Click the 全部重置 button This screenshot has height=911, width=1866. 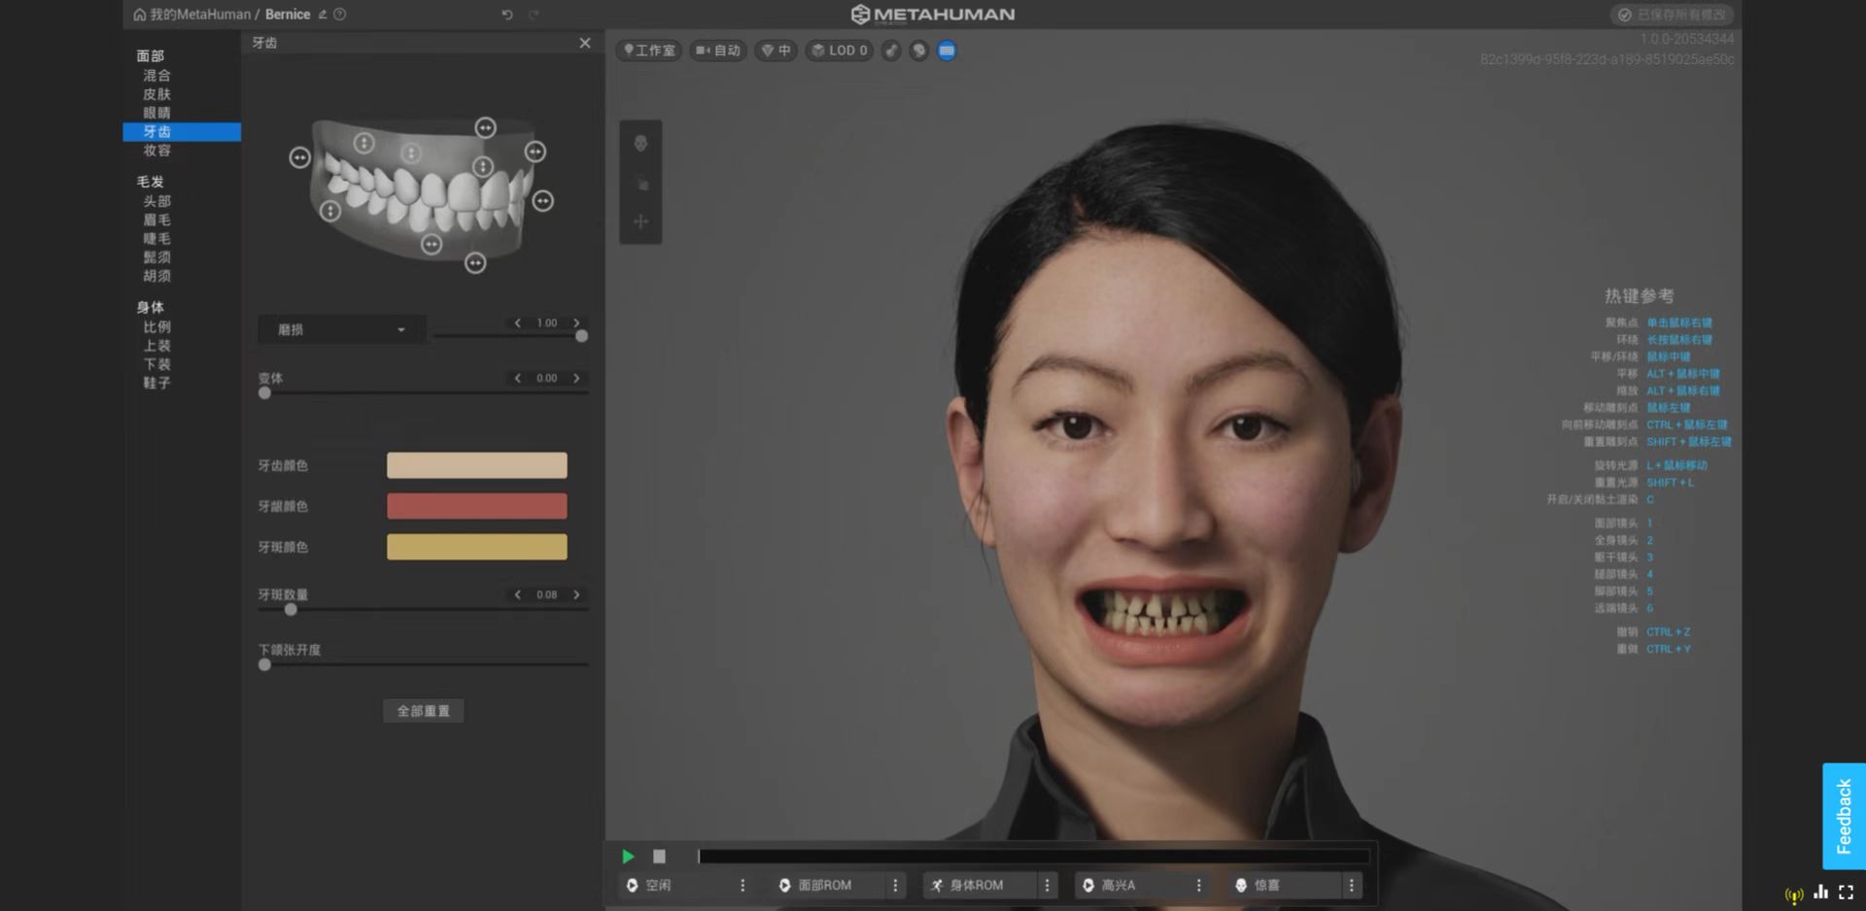pos(424,711)
